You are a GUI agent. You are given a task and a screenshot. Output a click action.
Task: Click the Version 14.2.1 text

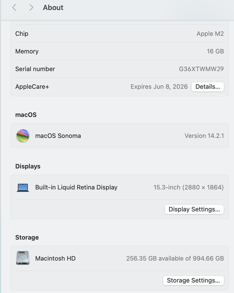(204, 136)
